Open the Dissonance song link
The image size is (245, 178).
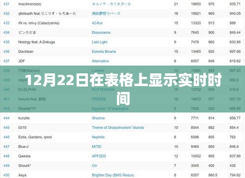pos(101,32)
